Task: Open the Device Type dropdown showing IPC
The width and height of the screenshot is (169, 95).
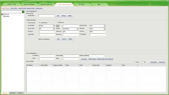Action: (47, 29)
